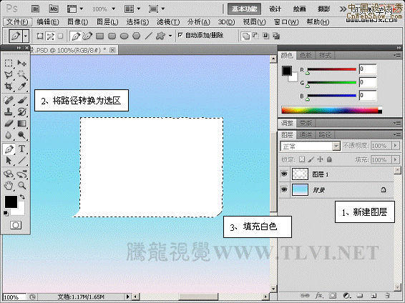Image resolution: width=405 pixels, height=303 pixels.
Task: Select the Brush tool in toolbox
Action: [x=22, y=100]
